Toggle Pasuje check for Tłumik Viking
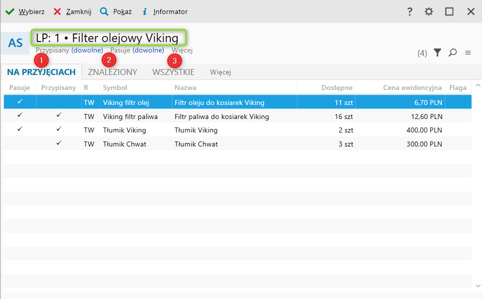The height and width of the screenshot is (299, 482). click(20, 129)
